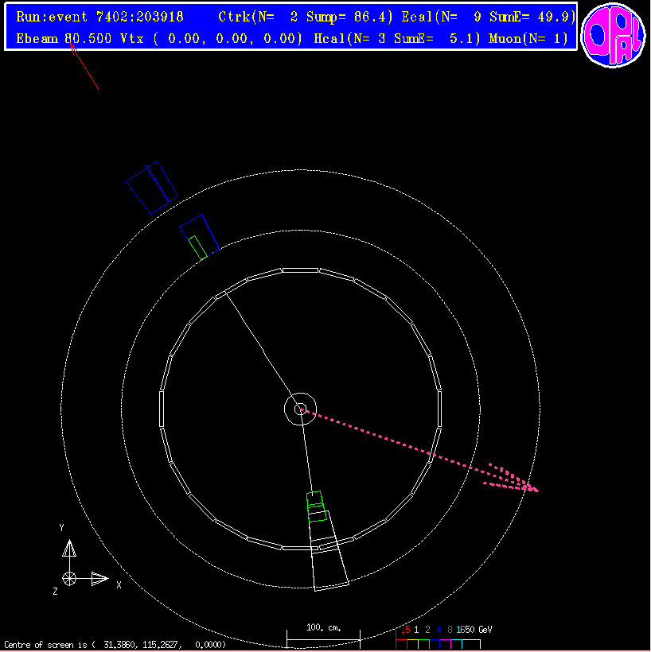Select the small green block at upper left

197,246
